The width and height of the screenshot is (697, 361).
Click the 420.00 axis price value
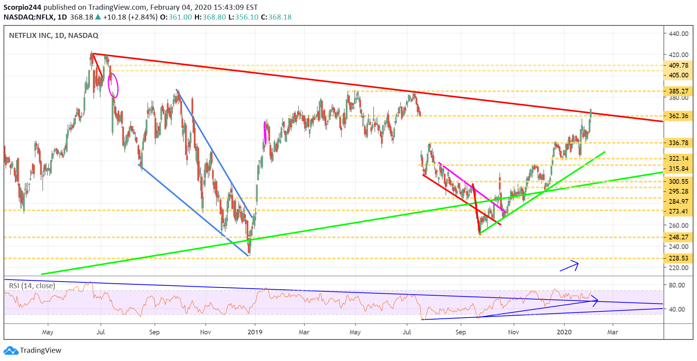pos(679,55)
